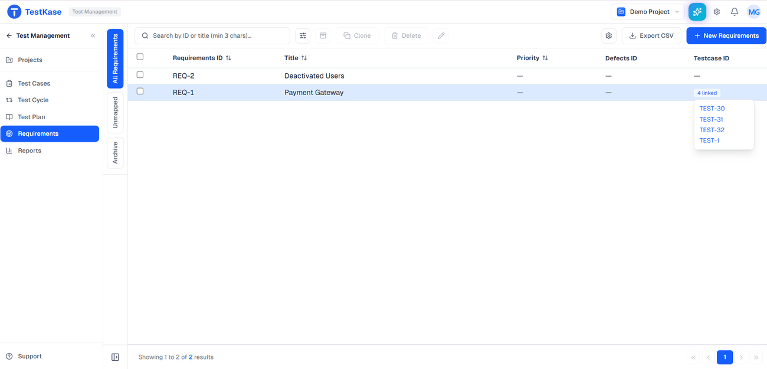Click the Delete button
The width and height of the screenshot is (767, 369).
click(407, 36)
